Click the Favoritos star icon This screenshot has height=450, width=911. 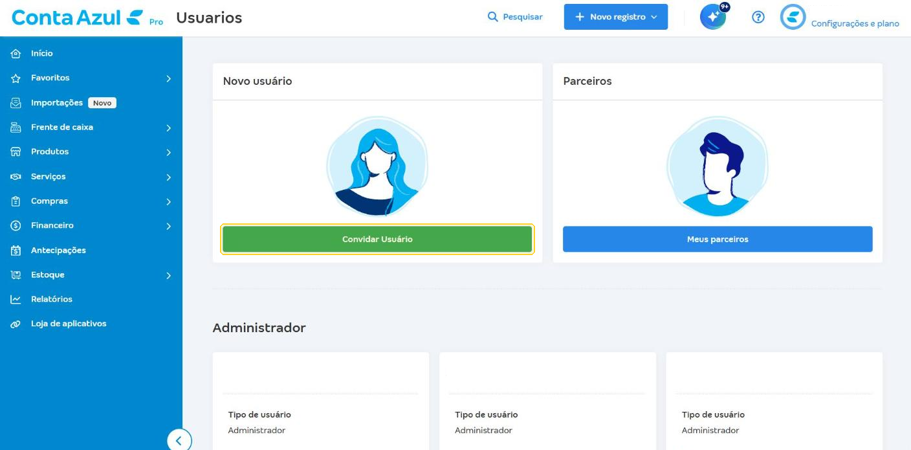(16, 78)
